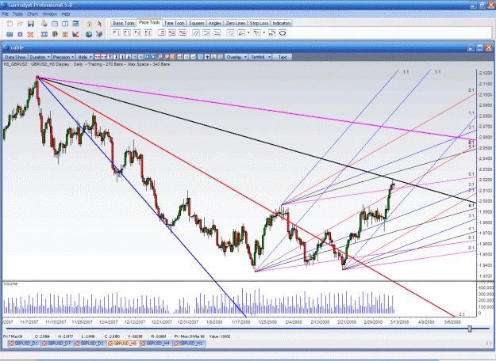Select the GBPUSD_H8 chart tab

(x=122, y=344)
